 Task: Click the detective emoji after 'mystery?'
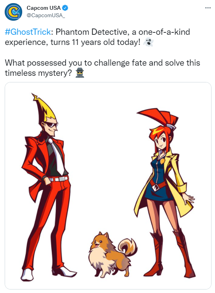80,73
